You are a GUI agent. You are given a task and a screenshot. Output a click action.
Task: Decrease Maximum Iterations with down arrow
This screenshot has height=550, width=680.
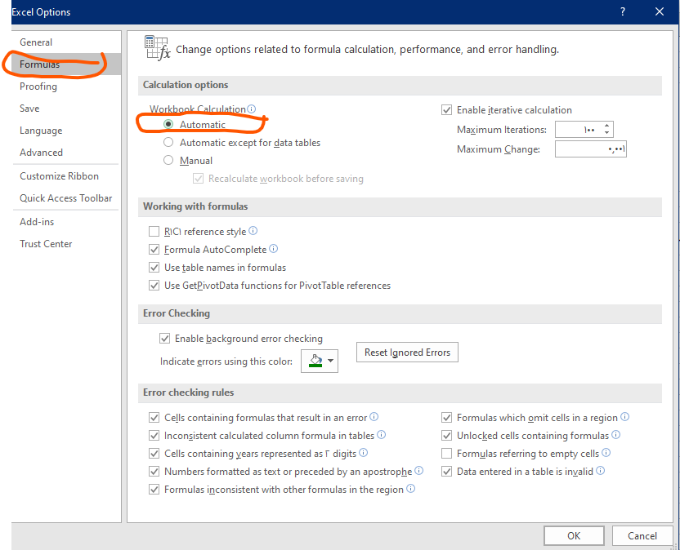[x=606, y=133]
